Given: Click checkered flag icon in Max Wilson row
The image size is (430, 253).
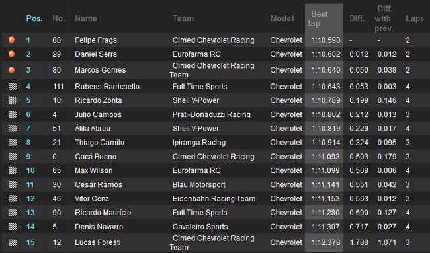Looking at the screenshot, I should (13, 170).
